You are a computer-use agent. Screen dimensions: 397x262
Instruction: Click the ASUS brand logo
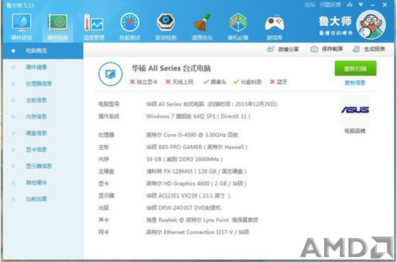coord(355,109)
